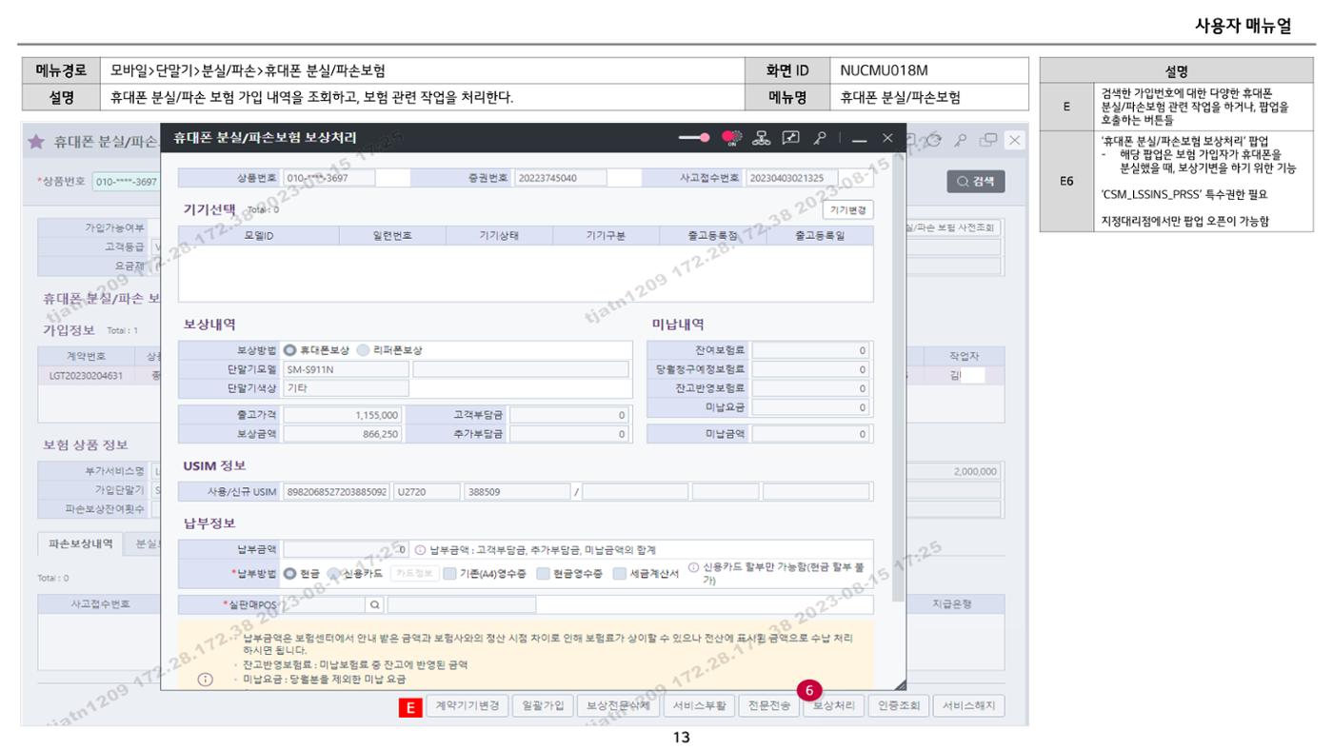Click the USIM field 388509
This screenshot has height=750, width=1333.
click(516, 492)
